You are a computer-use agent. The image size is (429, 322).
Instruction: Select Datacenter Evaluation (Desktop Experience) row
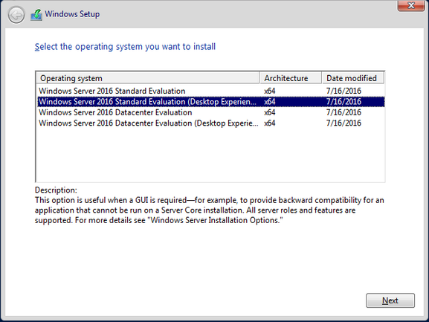tap(210, 123)
